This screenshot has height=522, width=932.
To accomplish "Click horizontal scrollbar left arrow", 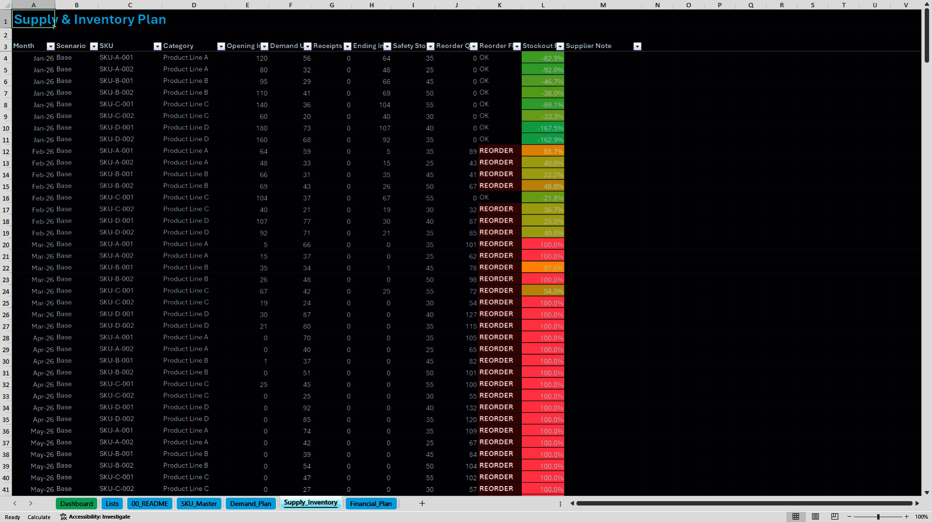I will [x=572, y=504].
